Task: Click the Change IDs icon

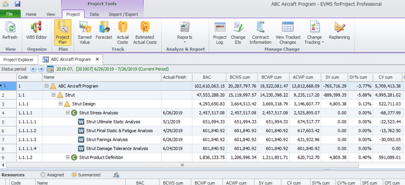Action: click(x=238, y=27)
